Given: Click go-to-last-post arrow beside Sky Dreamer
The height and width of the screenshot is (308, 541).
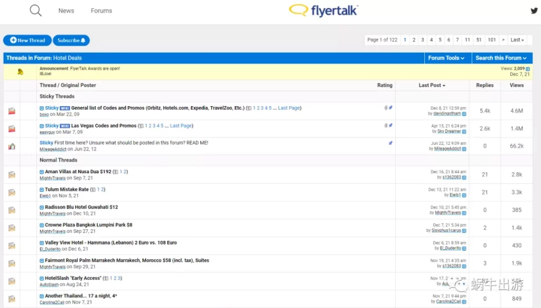Looking at the screenshot, I should 464,132.
